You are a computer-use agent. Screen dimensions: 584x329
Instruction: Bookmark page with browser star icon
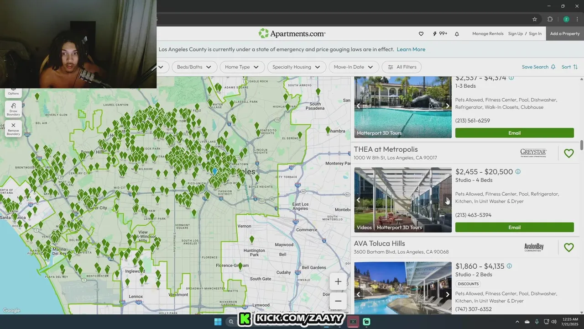(x=535, y=19)
